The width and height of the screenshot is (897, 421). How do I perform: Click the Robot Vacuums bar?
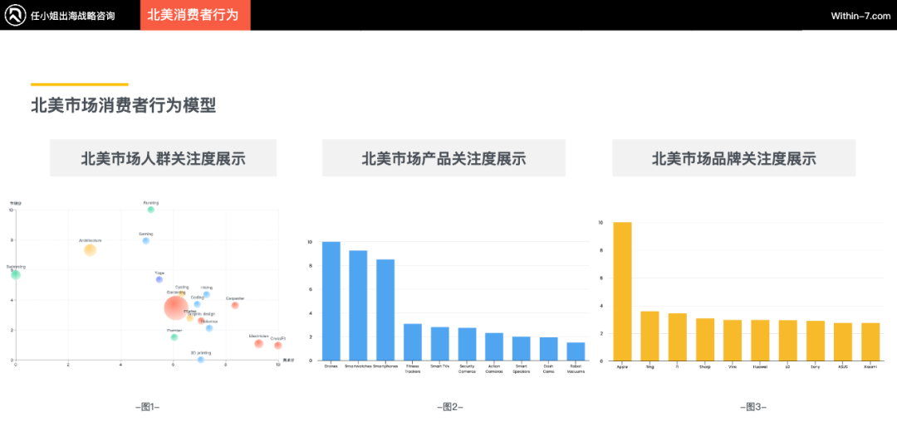click(576, 351)
